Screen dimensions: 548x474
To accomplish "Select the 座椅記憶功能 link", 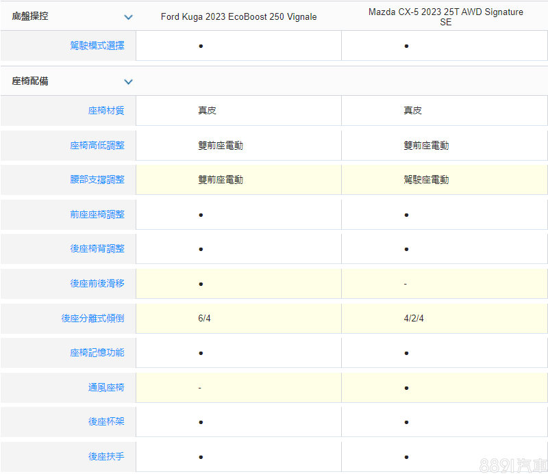I will point(97,353).
